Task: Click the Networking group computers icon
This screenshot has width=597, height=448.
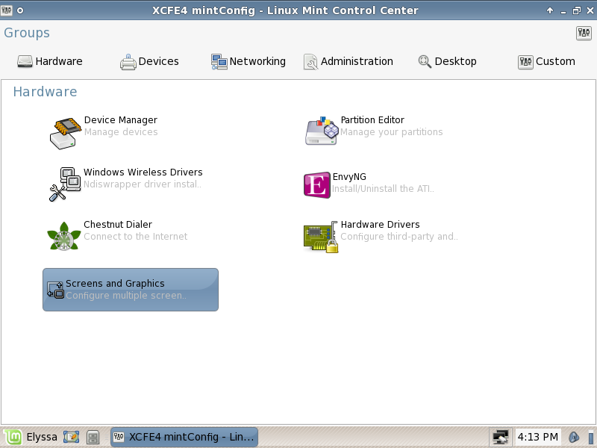Action: [219, 62]
